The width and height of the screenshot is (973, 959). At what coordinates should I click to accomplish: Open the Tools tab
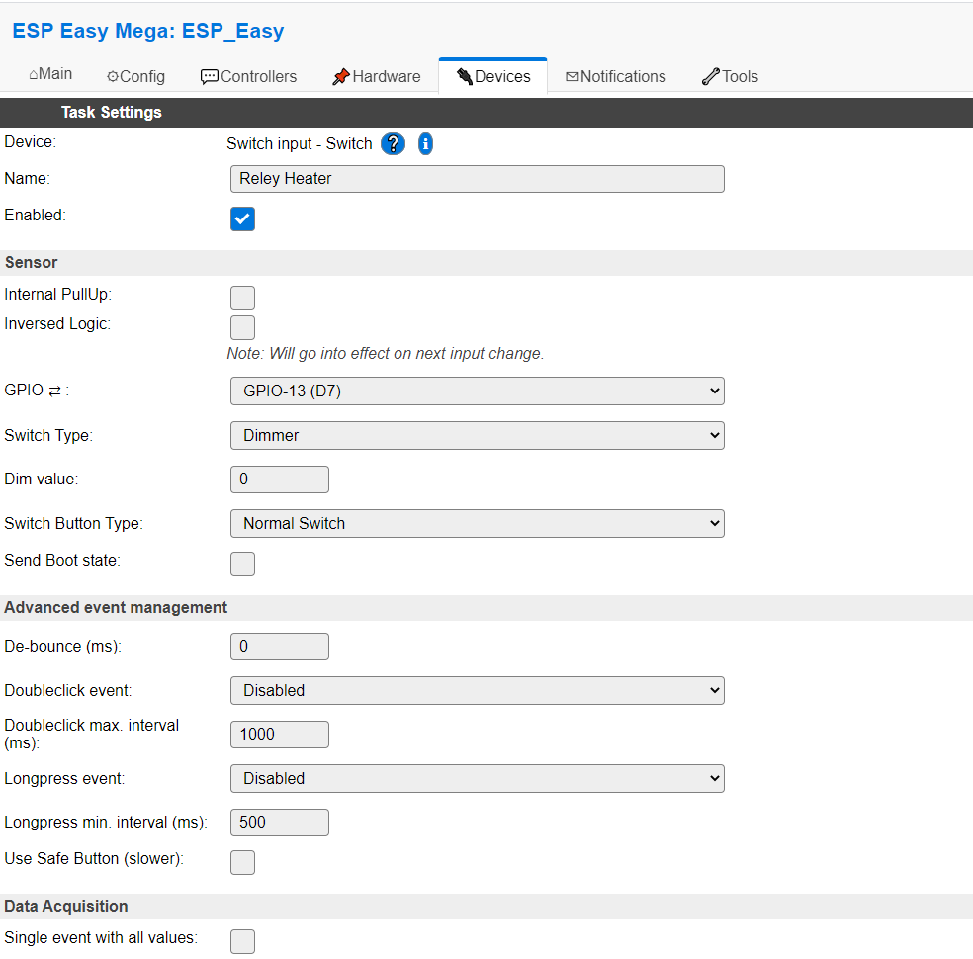[731, 76]
